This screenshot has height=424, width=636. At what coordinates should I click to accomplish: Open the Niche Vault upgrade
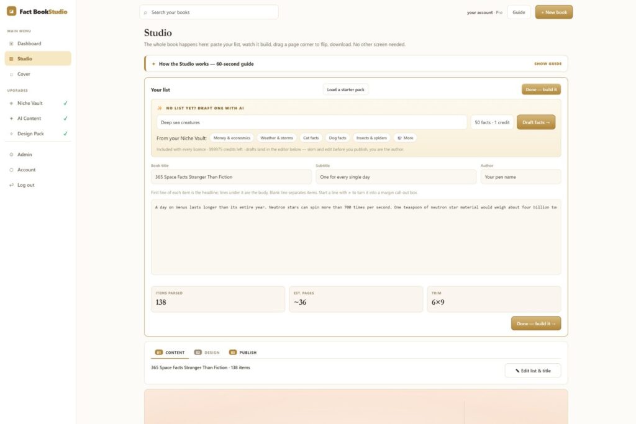click(x=38, y=104)
